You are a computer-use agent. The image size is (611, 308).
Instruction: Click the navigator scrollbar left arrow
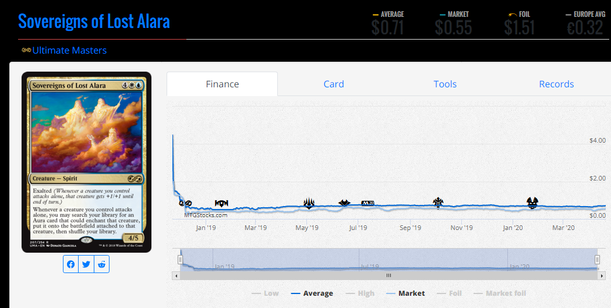176,275
